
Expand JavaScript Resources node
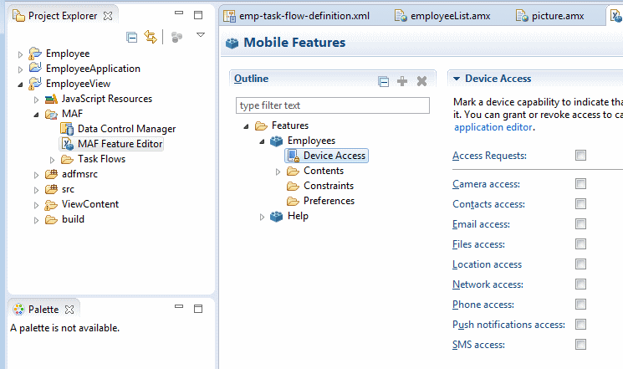click(x=36, y=100)
